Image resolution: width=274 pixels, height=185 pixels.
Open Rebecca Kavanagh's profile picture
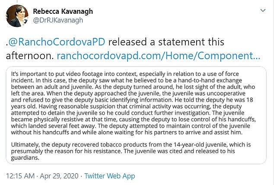click(x=17, y=16)
